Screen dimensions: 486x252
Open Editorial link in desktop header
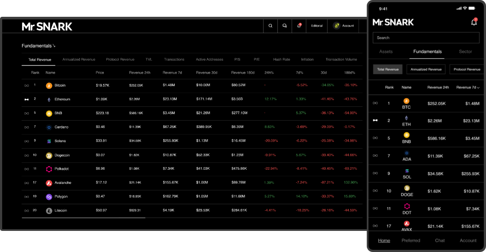(317, 26)
